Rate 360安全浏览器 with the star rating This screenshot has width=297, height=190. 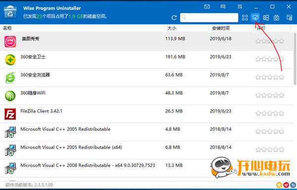click(270, 77)
